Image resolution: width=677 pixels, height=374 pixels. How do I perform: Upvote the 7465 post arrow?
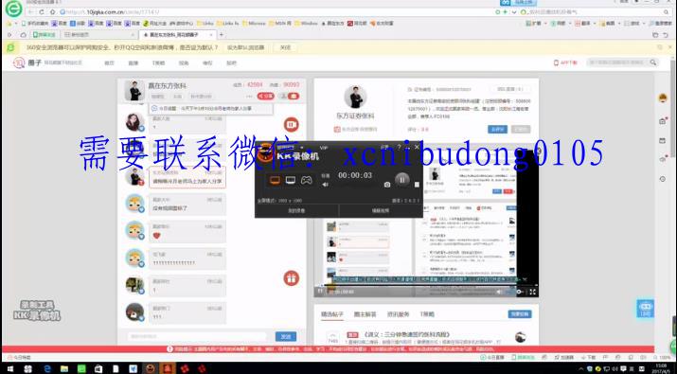click(x=332, y=334)
